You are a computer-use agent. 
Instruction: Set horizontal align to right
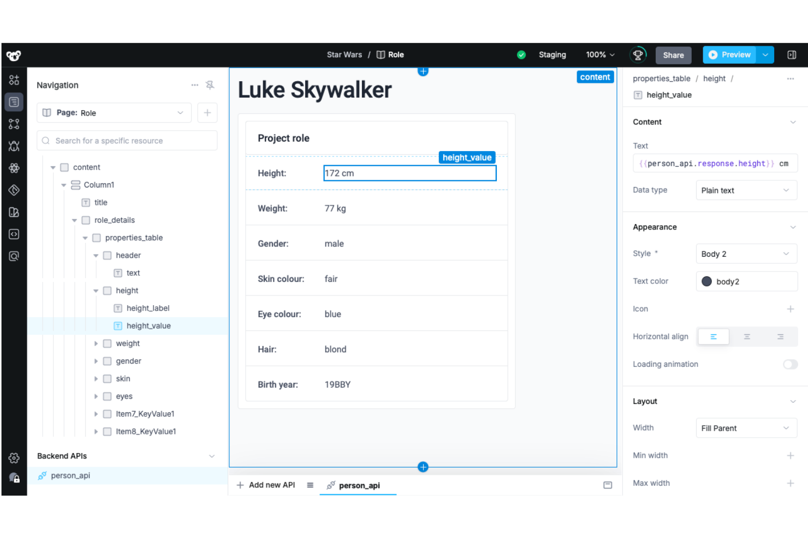point(780,337)
